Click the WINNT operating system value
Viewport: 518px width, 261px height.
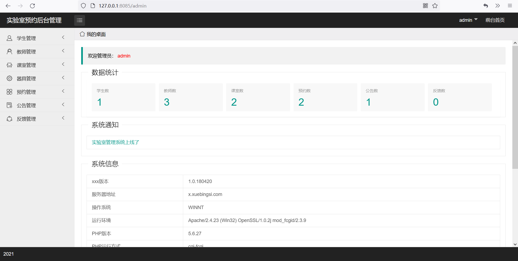pyautogui.click(x=196, y=208)
